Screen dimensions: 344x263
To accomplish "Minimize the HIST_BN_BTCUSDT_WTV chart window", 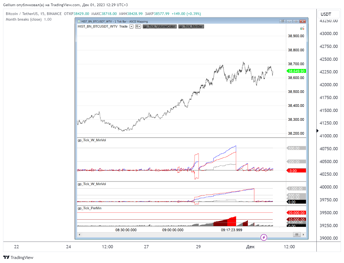I will click(x=289, y=21).
